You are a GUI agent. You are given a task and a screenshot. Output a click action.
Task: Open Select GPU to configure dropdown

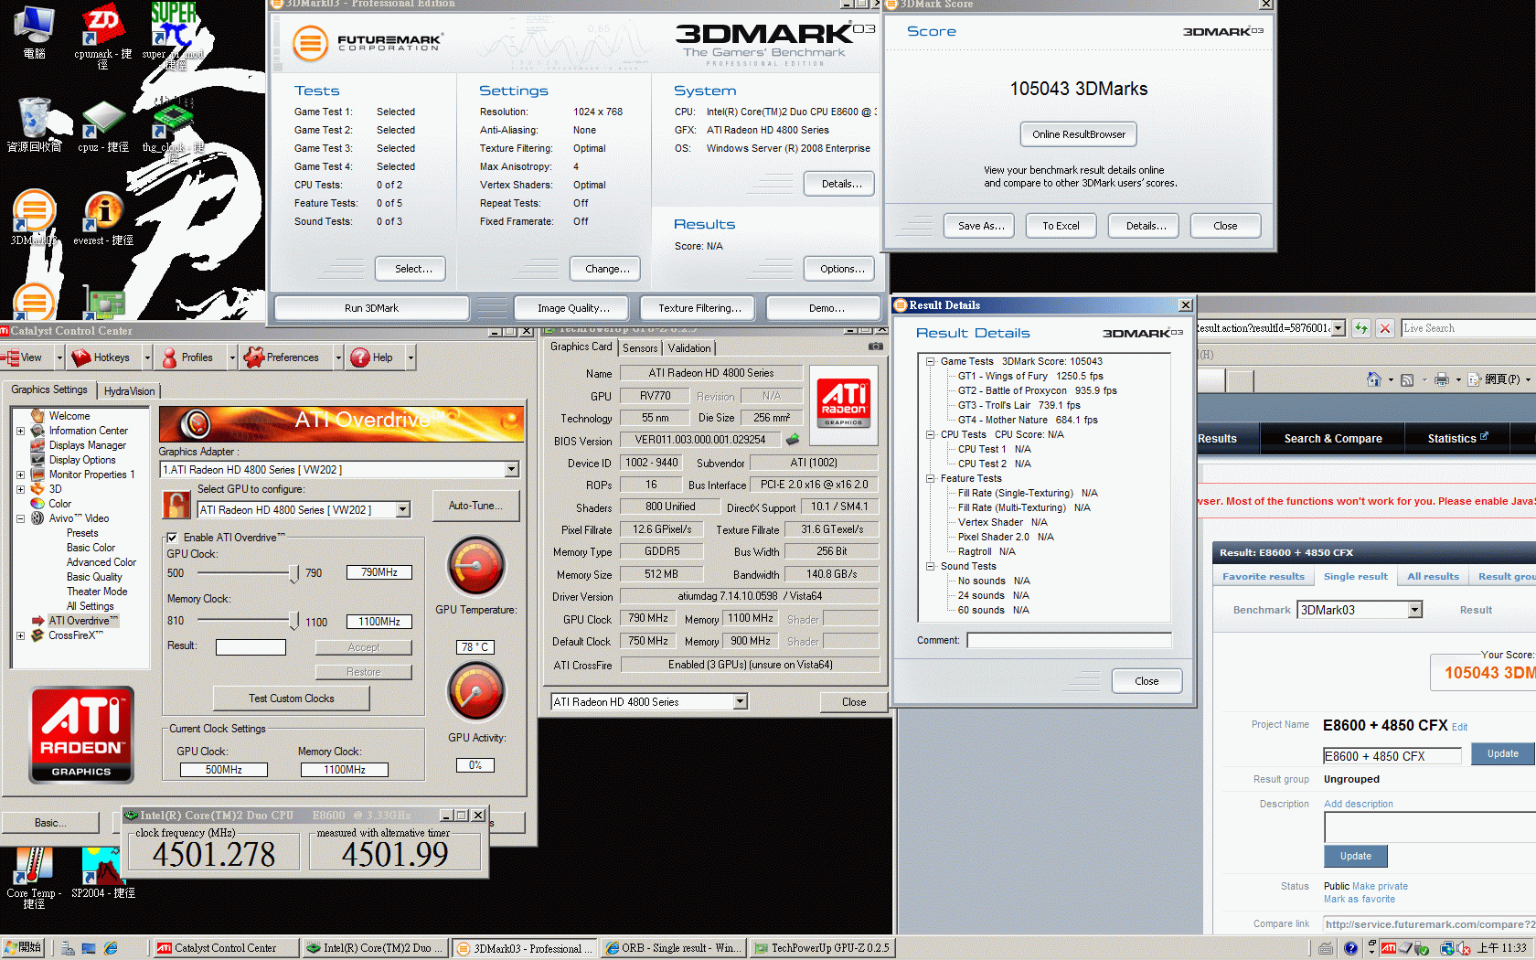(x=403, y=509)
